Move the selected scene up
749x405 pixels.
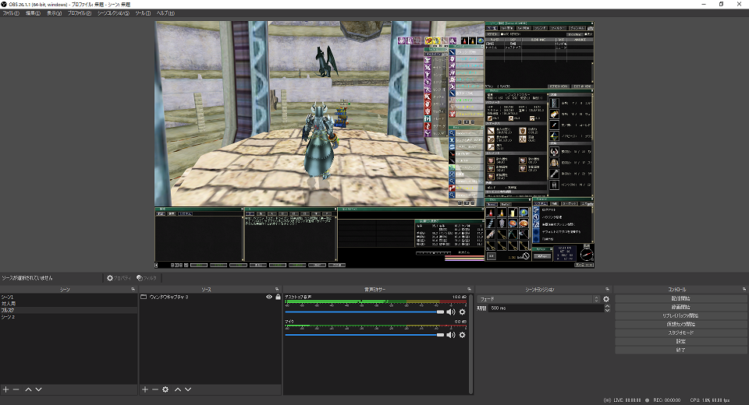pos(28,389)
